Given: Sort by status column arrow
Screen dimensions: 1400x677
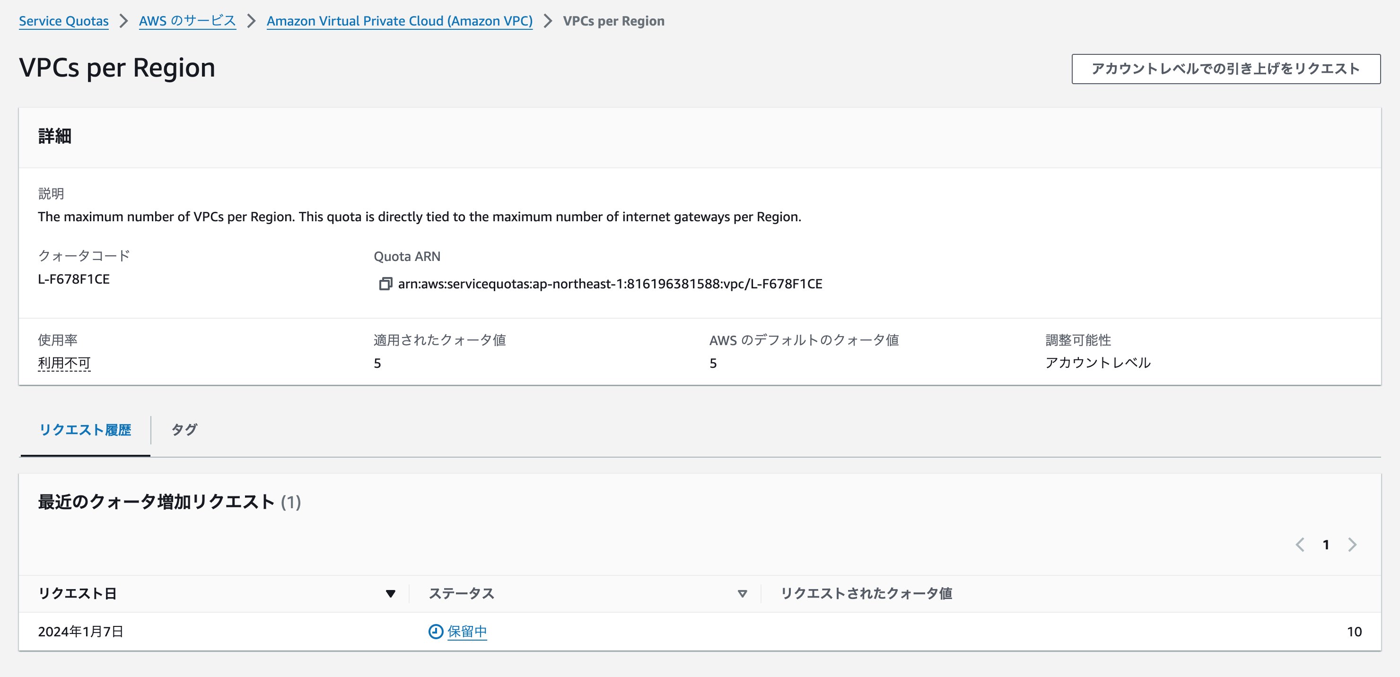Looking at the screenshot, I should tap(742, 594).
